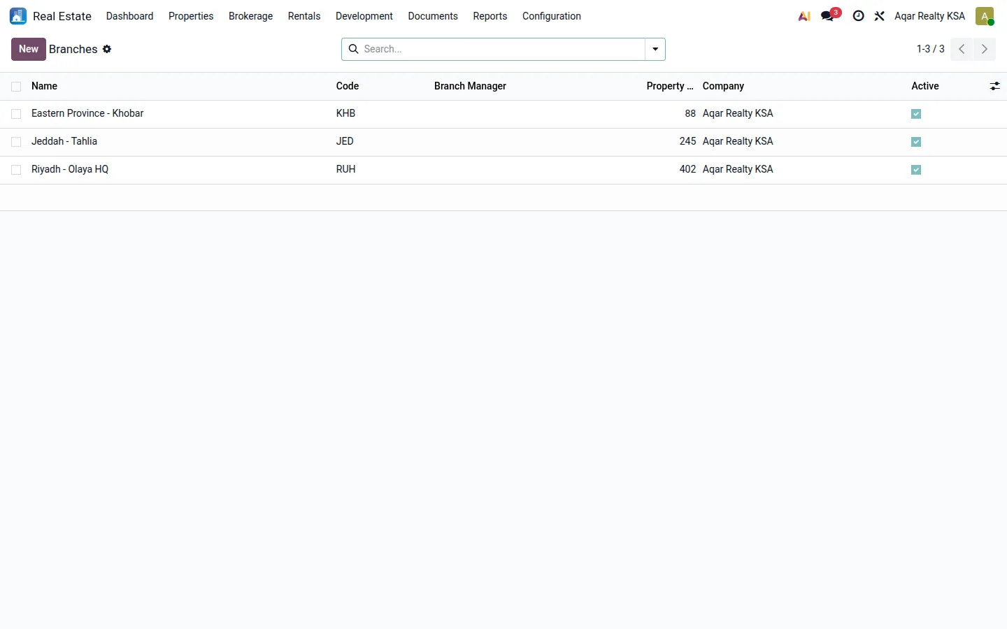The width and height of the screenshot is (1007, 629).
Task: Open the Eastern Province - Khobar branch record
Action: pos(87,113)
